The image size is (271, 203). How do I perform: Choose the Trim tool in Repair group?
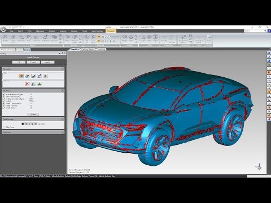pyautogui.click(x=29, y=38)
